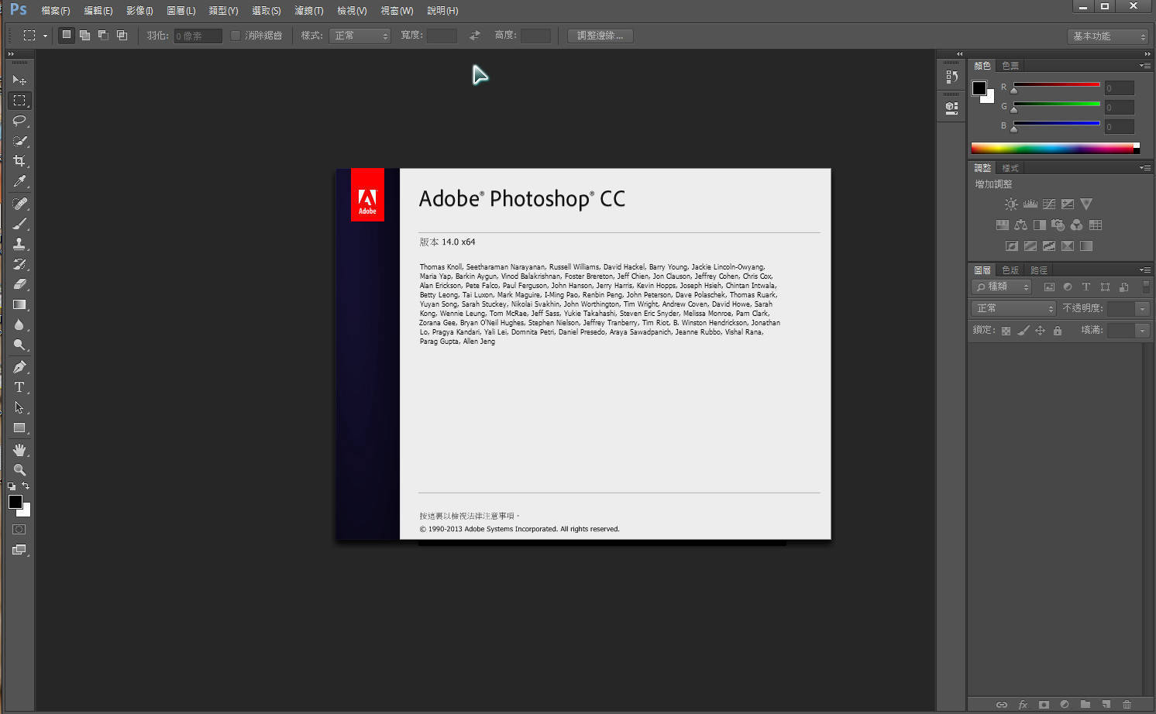This screenshot has height=714, width=1156.
Task: Select the Quick Selection tool
Action: [x=19, y=141]
